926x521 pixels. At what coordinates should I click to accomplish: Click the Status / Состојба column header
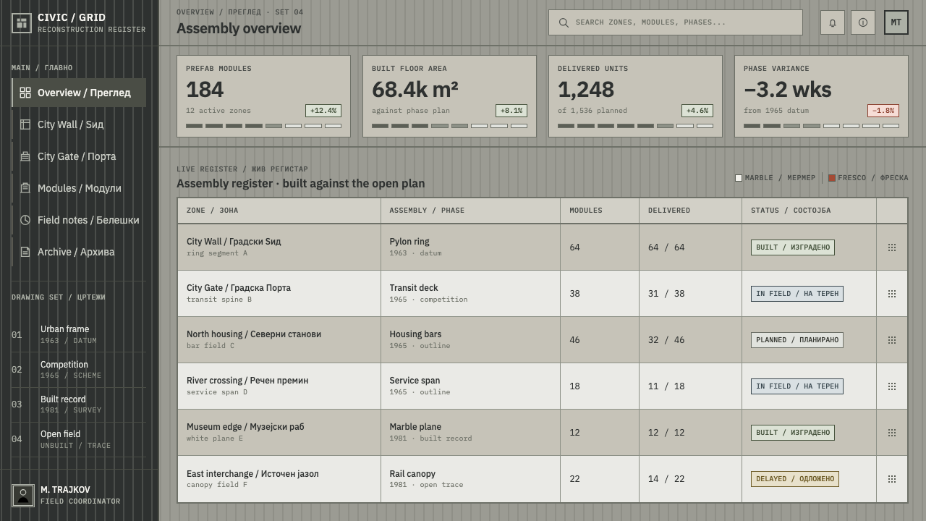809,211
